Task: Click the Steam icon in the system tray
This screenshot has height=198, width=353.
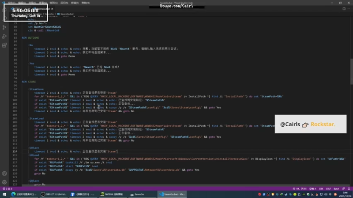Action: pyautogui.click(x=286, y=194)
